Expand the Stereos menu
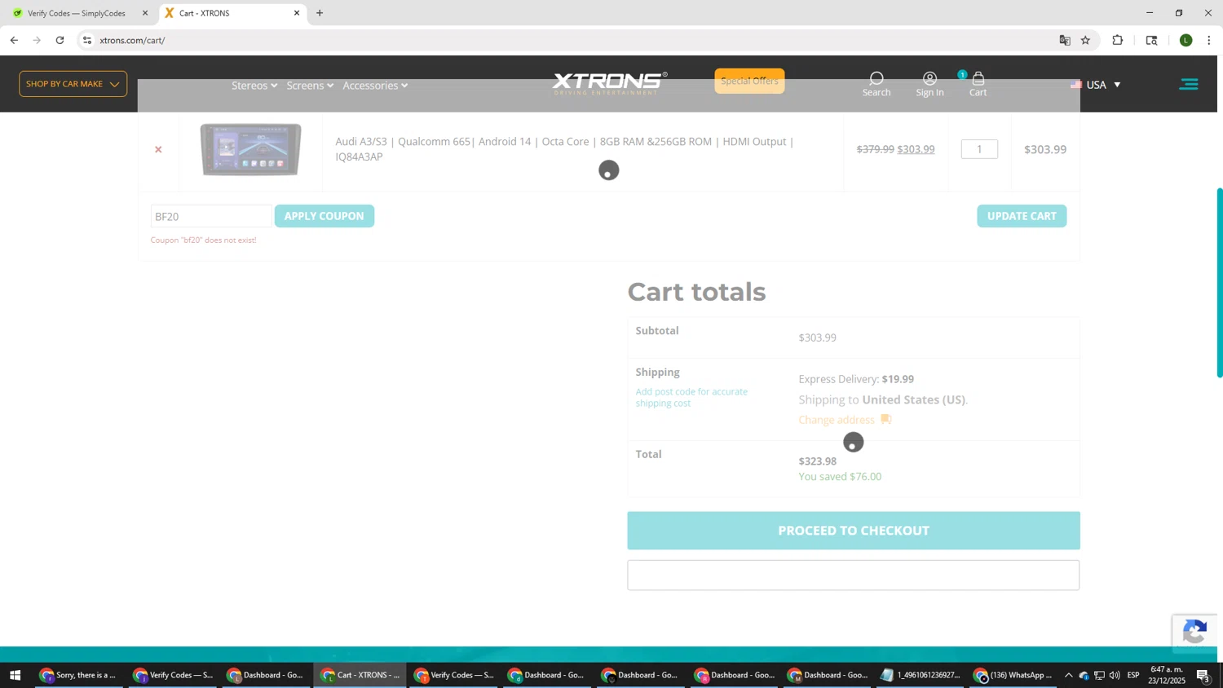The width and height of the screenshot is (1223, 688). pyautogui.click(x=254, y=86)
